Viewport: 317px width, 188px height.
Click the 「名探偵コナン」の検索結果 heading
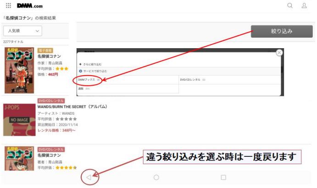29,18
